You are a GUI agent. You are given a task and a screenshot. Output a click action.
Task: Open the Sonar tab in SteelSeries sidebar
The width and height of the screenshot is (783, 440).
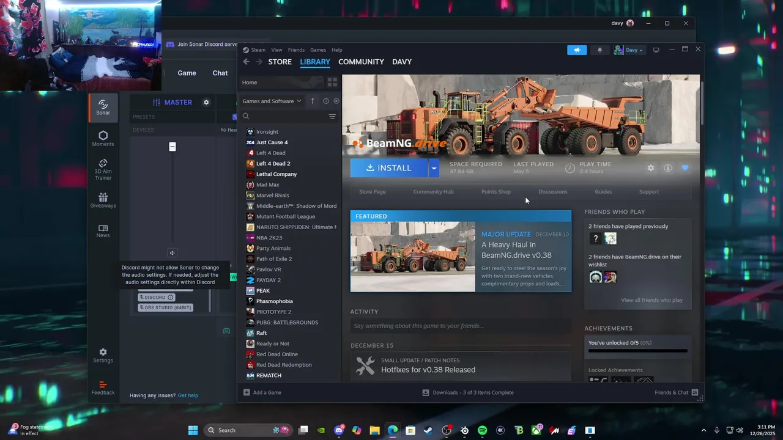[x=103, y=108]
